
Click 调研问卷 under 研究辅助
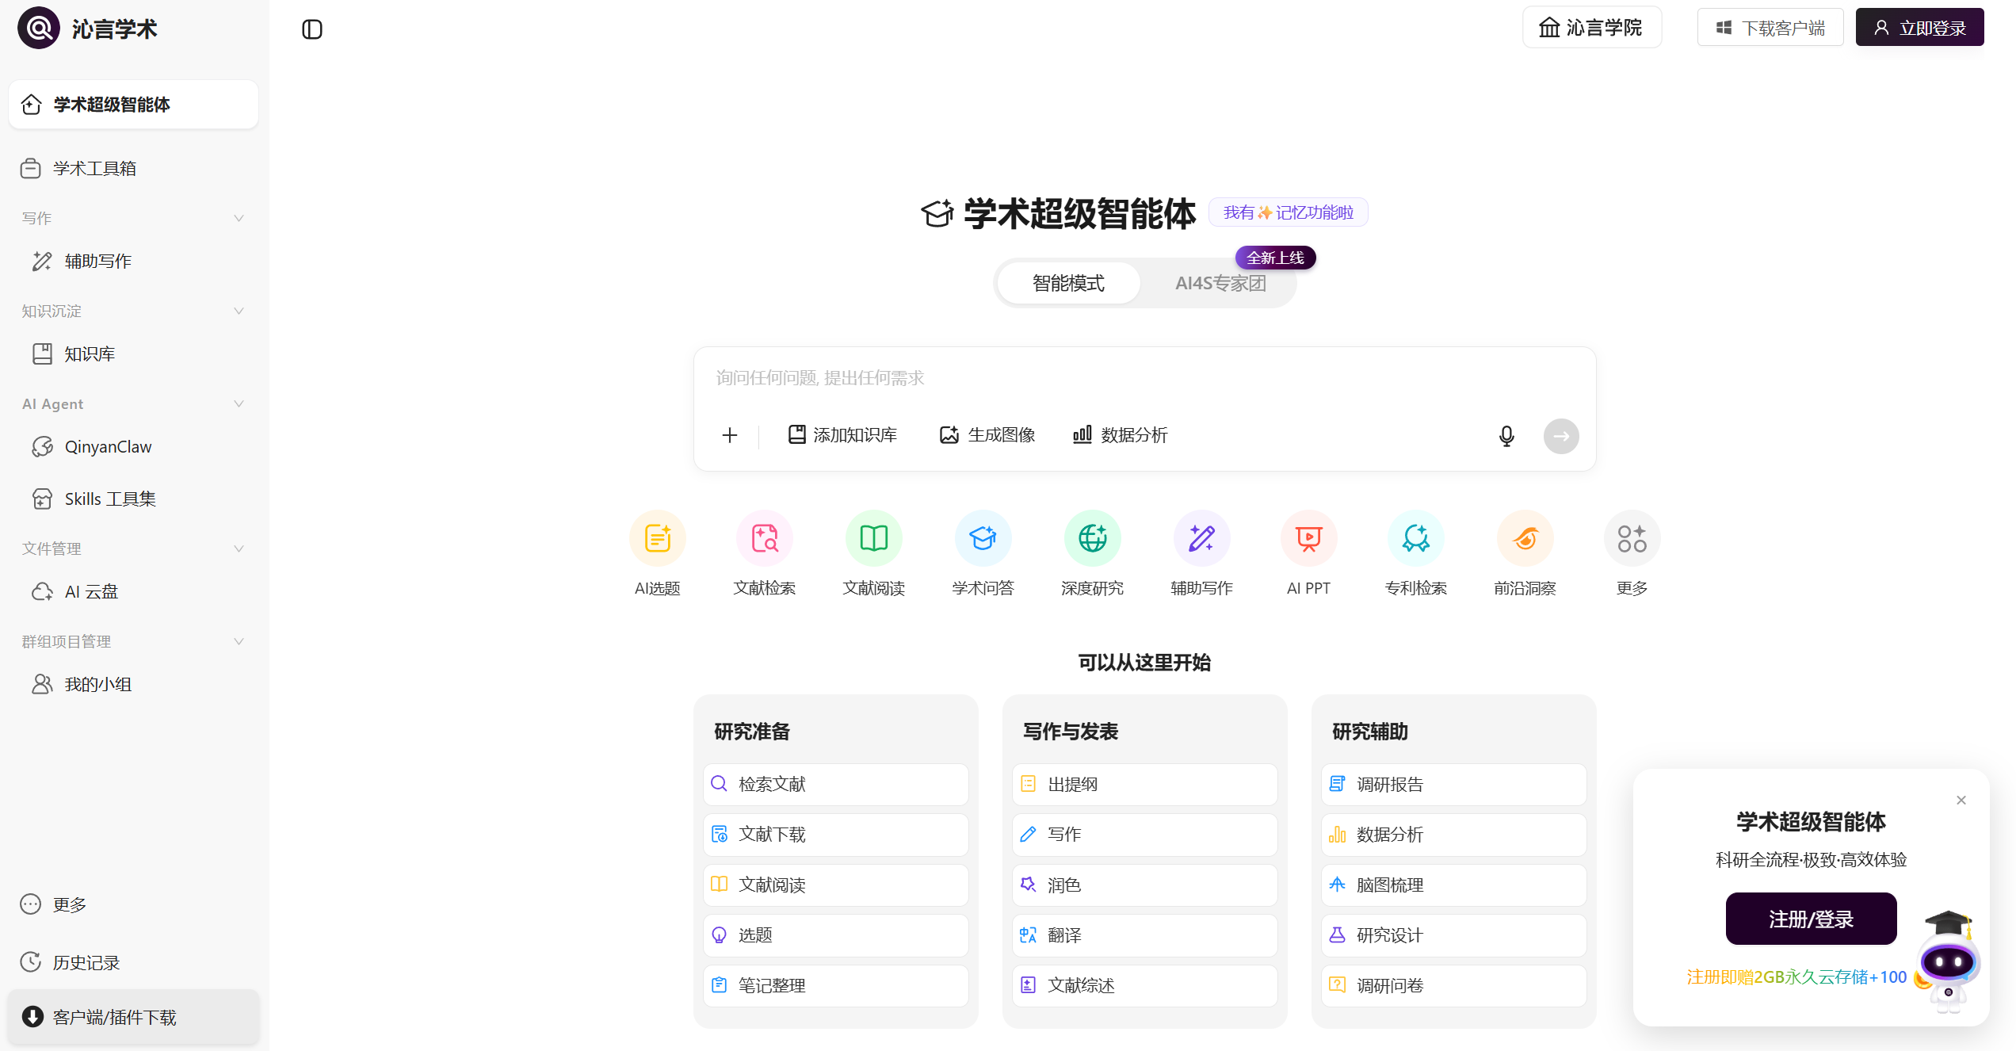point(1453,985)
